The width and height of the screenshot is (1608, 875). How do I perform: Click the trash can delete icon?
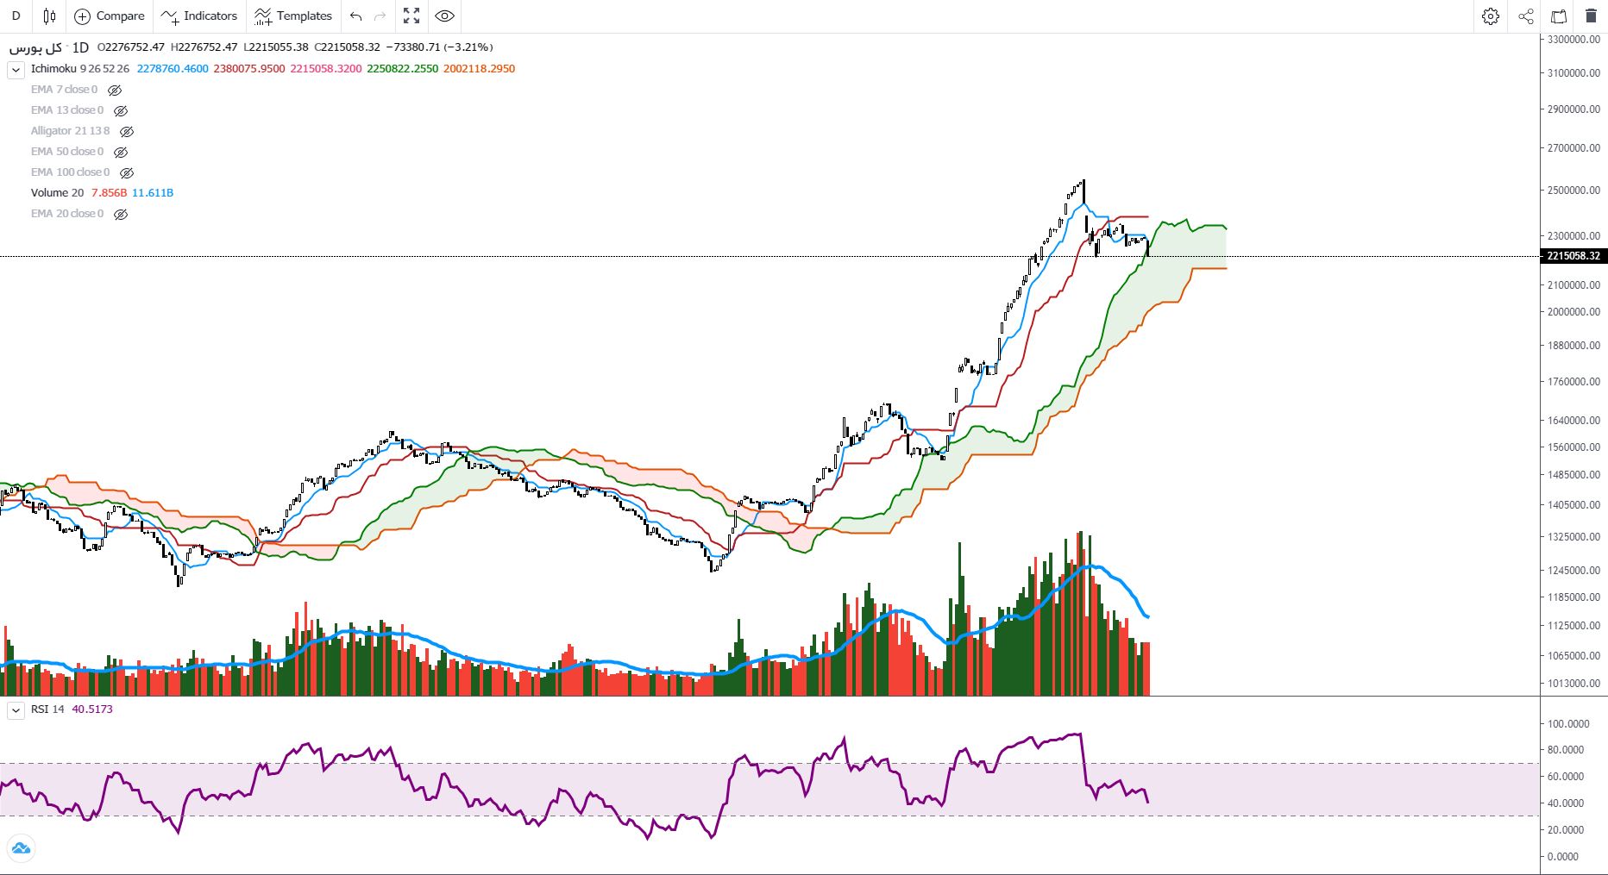point(1591,16)
